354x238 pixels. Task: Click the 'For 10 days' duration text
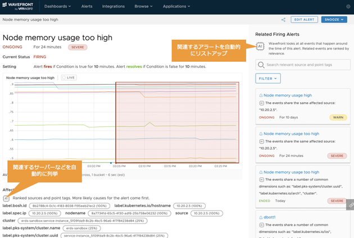[288, 117]
